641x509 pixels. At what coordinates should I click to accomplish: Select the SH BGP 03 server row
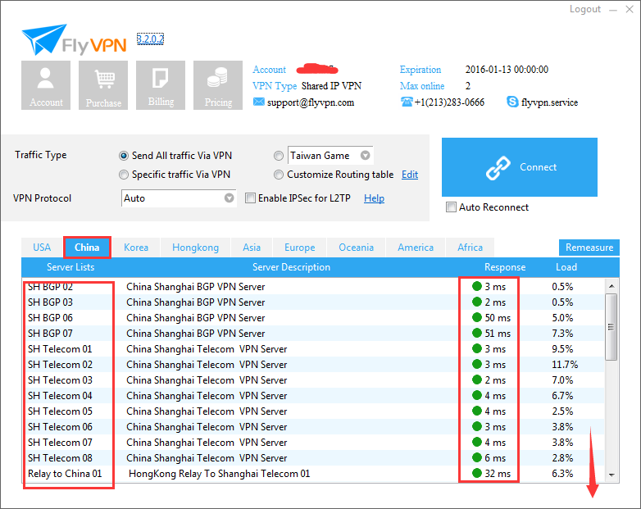pyautogui.click(x=314, y=302)
